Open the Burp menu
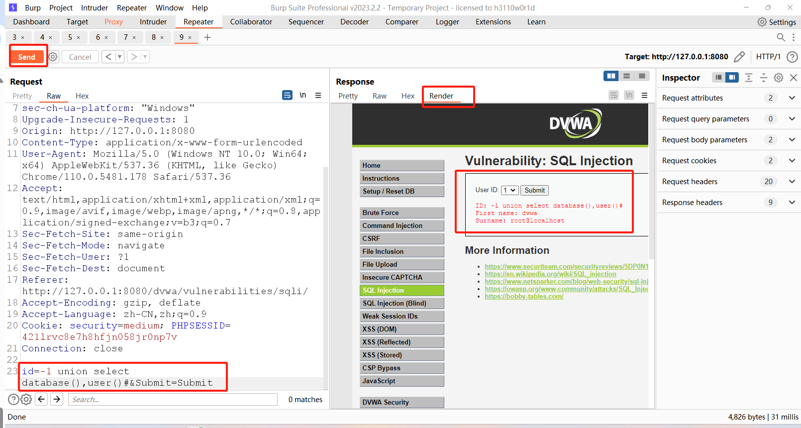Viewport: 801px width, 428px height. point(33,8)
